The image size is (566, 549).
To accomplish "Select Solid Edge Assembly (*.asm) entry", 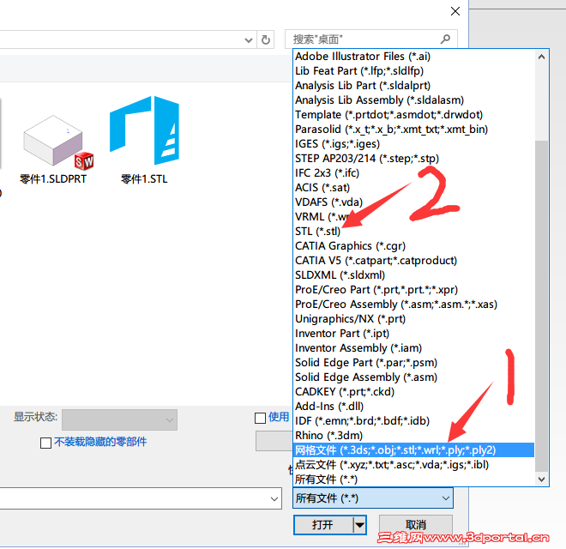I will (413, 377).
